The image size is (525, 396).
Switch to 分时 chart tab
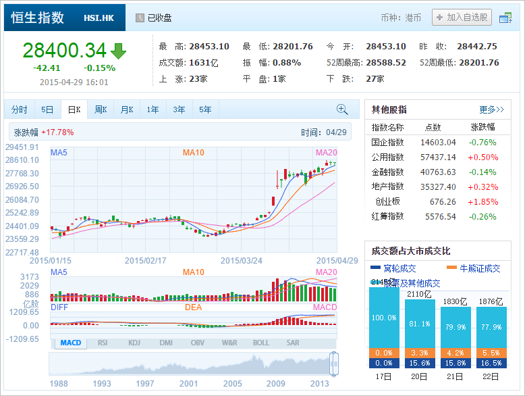tap(19, 109)
